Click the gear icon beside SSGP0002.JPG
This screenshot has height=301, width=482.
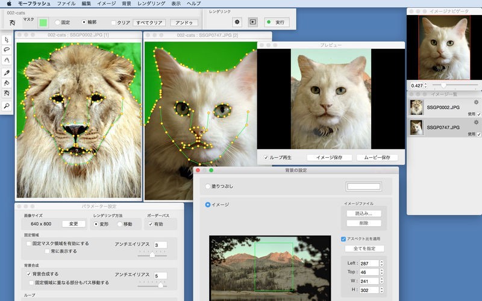477,102
